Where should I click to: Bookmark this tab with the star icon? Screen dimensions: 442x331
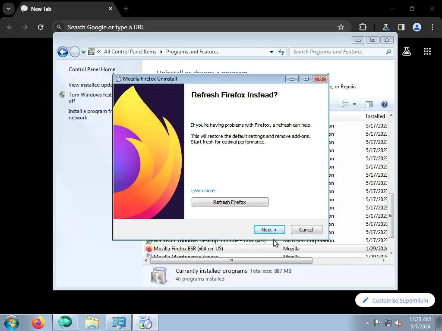341,27
